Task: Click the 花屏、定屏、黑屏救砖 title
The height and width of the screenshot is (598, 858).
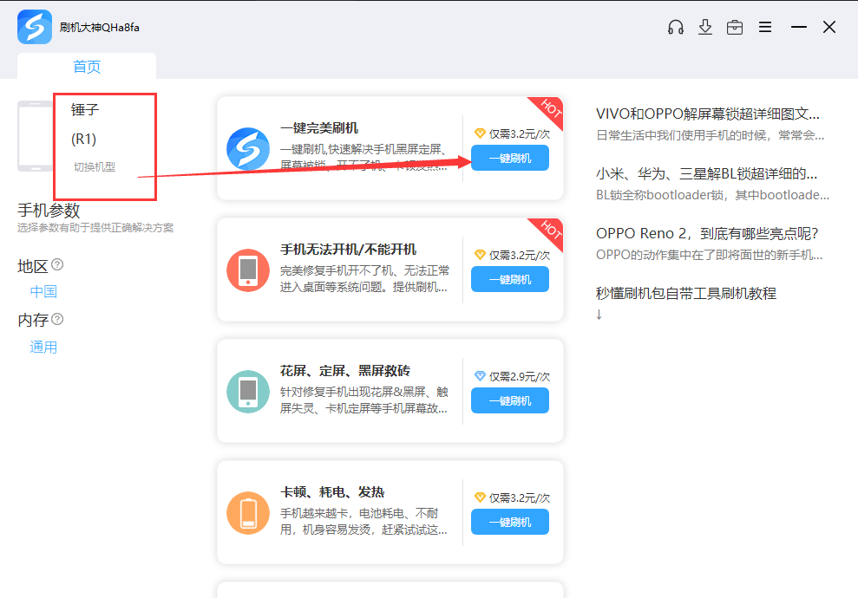Action: pos(345,371)
